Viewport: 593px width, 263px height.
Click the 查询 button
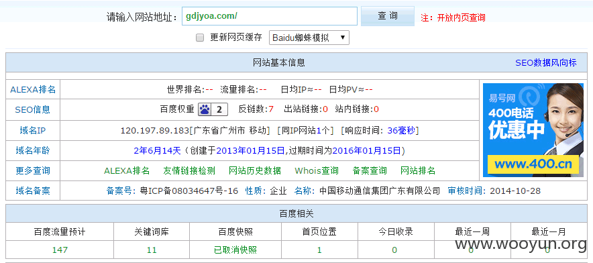tap(388, 16)
